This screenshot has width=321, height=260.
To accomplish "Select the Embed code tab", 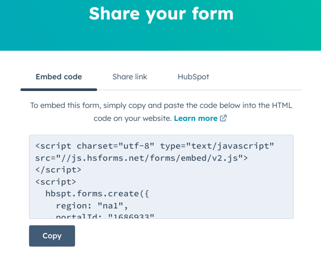I will click(59, 77).
